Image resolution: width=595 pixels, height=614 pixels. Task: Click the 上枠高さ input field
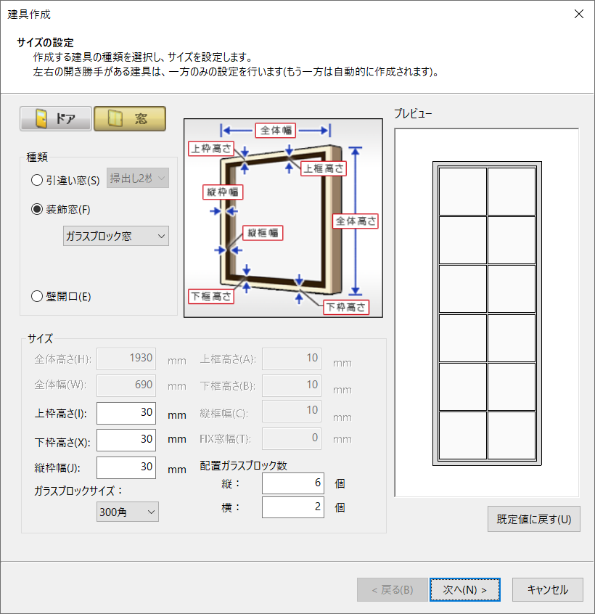point(126,414)
